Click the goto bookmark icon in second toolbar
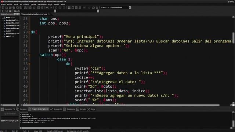The image size is (235, 132). pos(10,11)
